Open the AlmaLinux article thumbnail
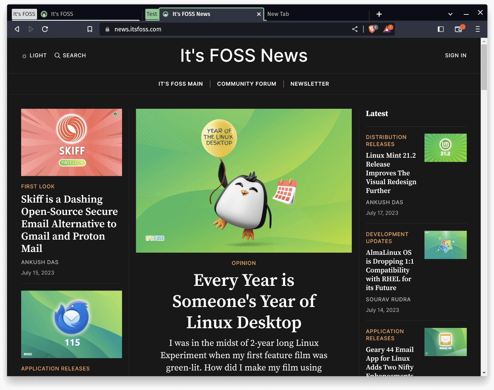494x390 pixels. (x=445, y=245)
